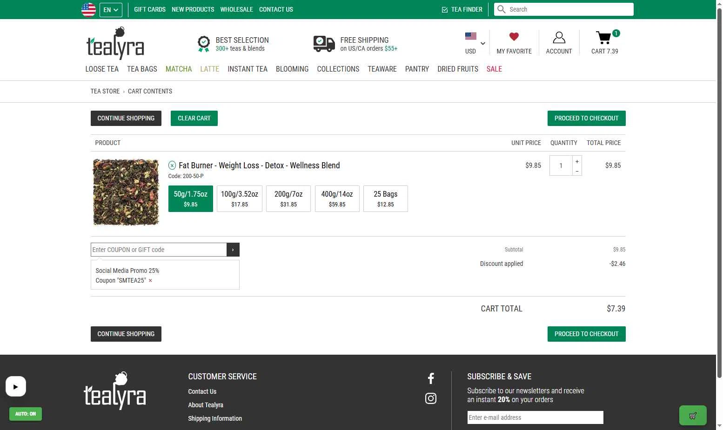This screenshot has width=723, height=430.
Task: Open the EN language dropdown
Action: pos(111,10)
